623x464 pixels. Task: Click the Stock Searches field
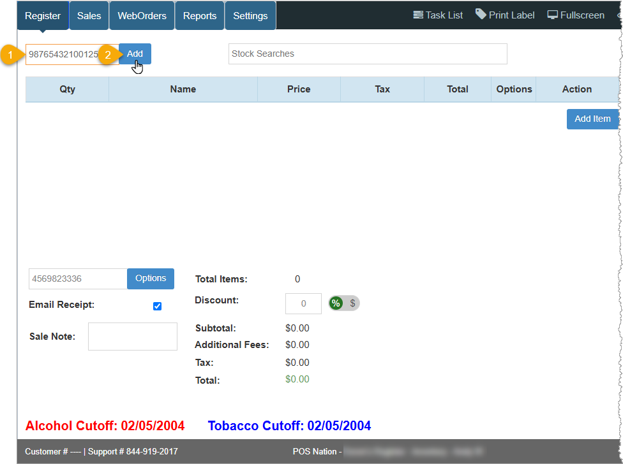point(368,54)
